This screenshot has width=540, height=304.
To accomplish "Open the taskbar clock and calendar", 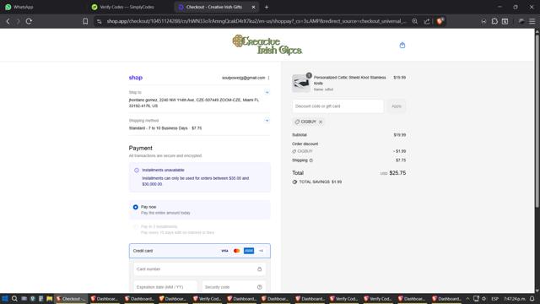I will [x=515, y=299].
